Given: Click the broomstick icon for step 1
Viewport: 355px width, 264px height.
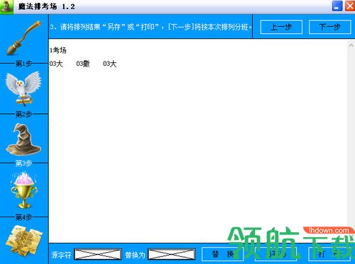Looking at the screenshot, I should 23,38.
